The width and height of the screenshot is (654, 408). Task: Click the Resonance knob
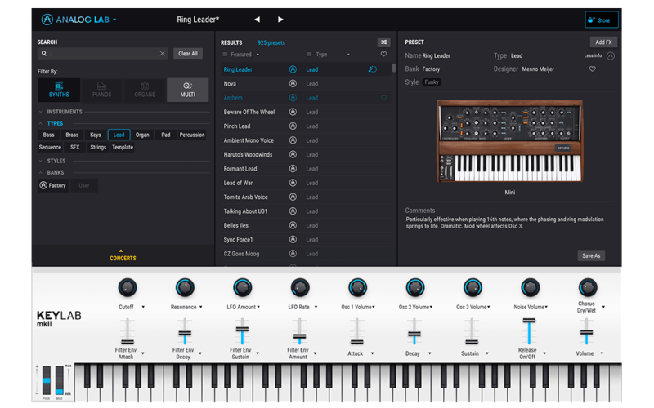(185, 288)
